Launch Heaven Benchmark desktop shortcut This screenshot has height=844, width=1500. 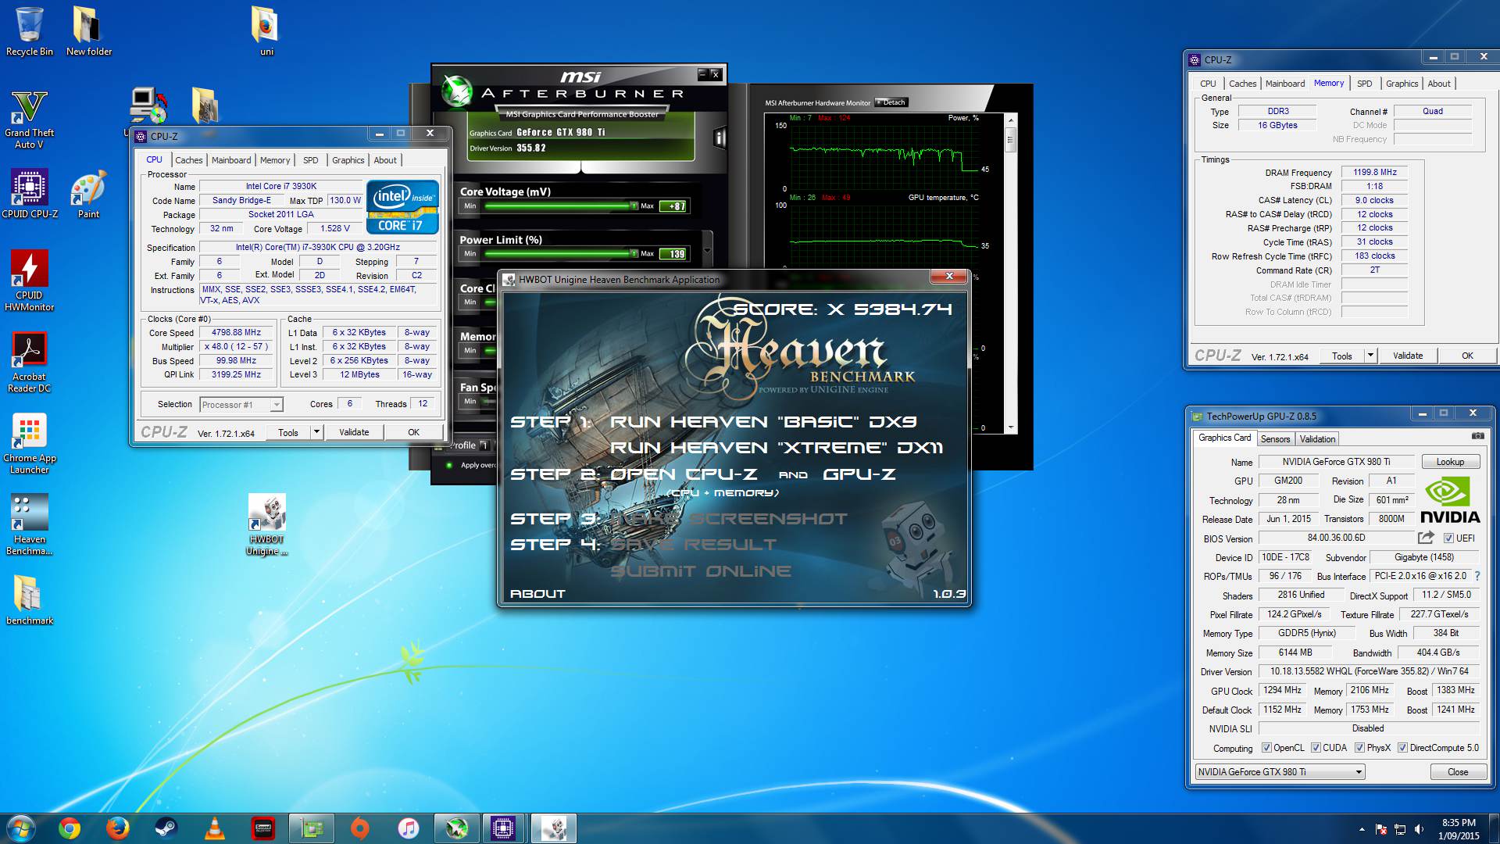point(30,524)
